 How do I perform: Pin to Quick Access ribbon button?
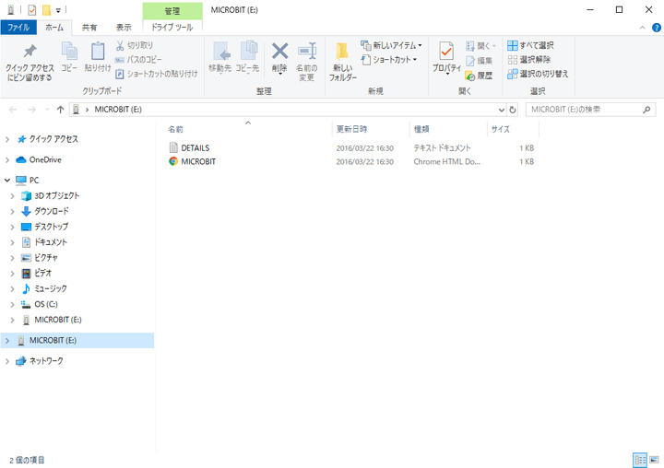30,63
